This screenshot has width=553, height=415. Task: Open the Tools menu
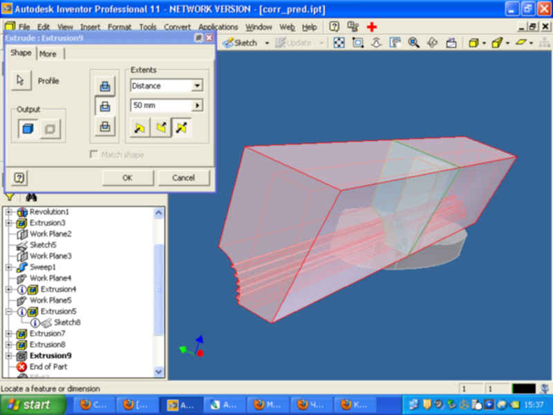[x=147, y=27]
